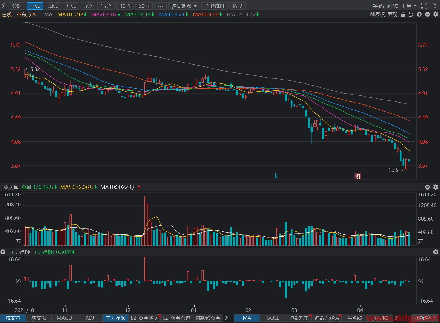Click the blue L marker on chart

(x=277, y=176)
